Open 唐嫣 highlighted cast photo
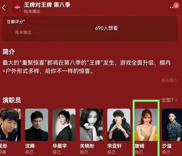 (x=146, y=125)
